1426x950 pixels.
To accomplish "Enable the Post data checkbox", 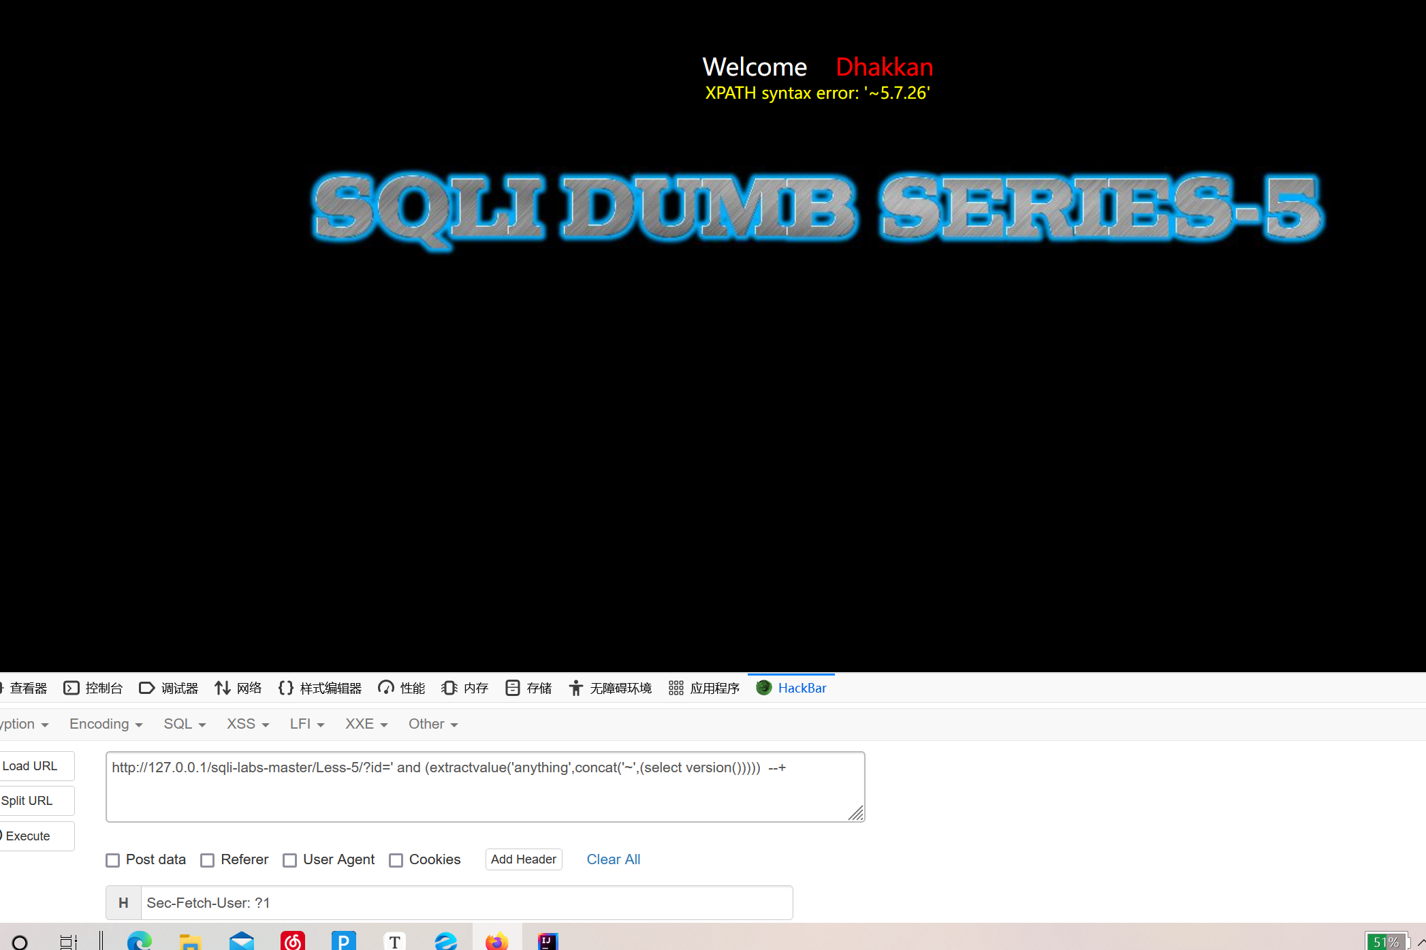I will 113,860.
